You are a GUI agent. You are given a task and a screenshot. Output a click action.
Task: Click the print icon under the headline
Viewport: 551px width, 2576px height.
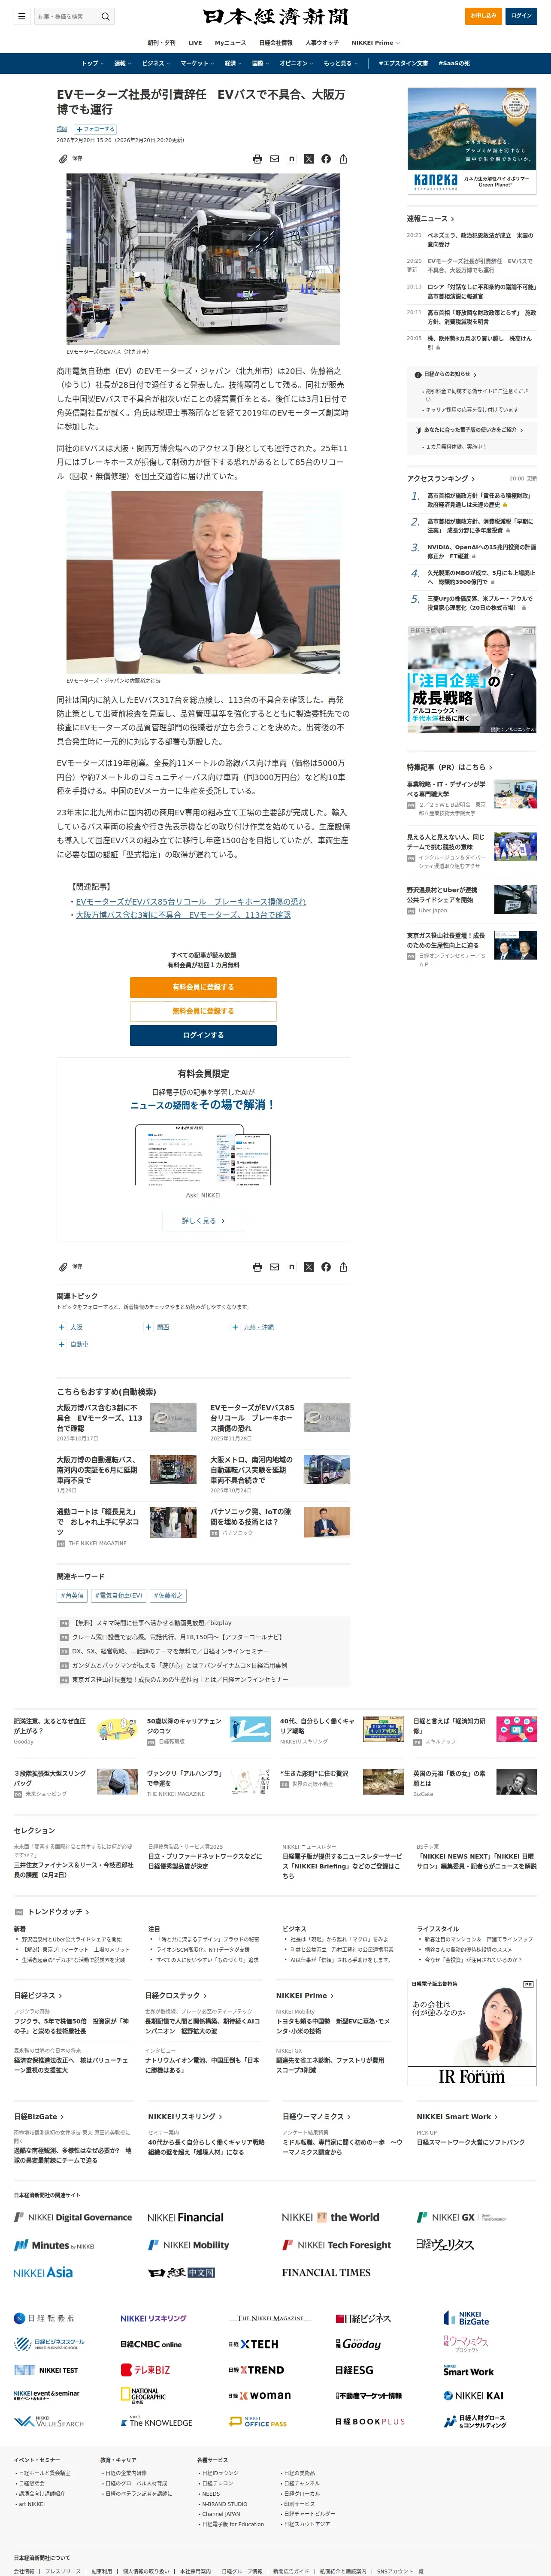257,159
